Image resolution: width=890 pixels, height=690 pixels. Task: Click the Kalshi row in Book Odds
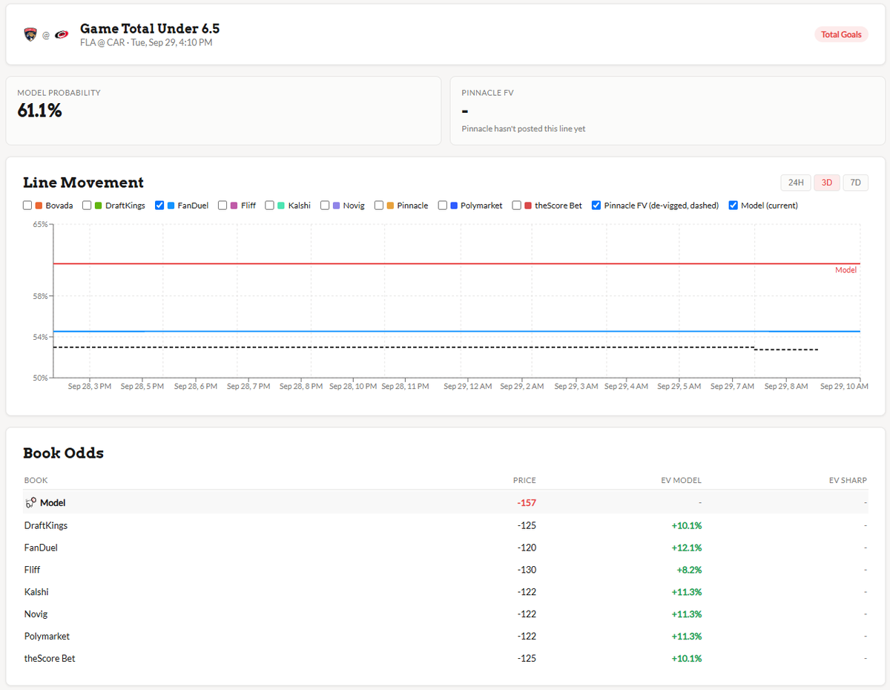(x=445, y=592)
